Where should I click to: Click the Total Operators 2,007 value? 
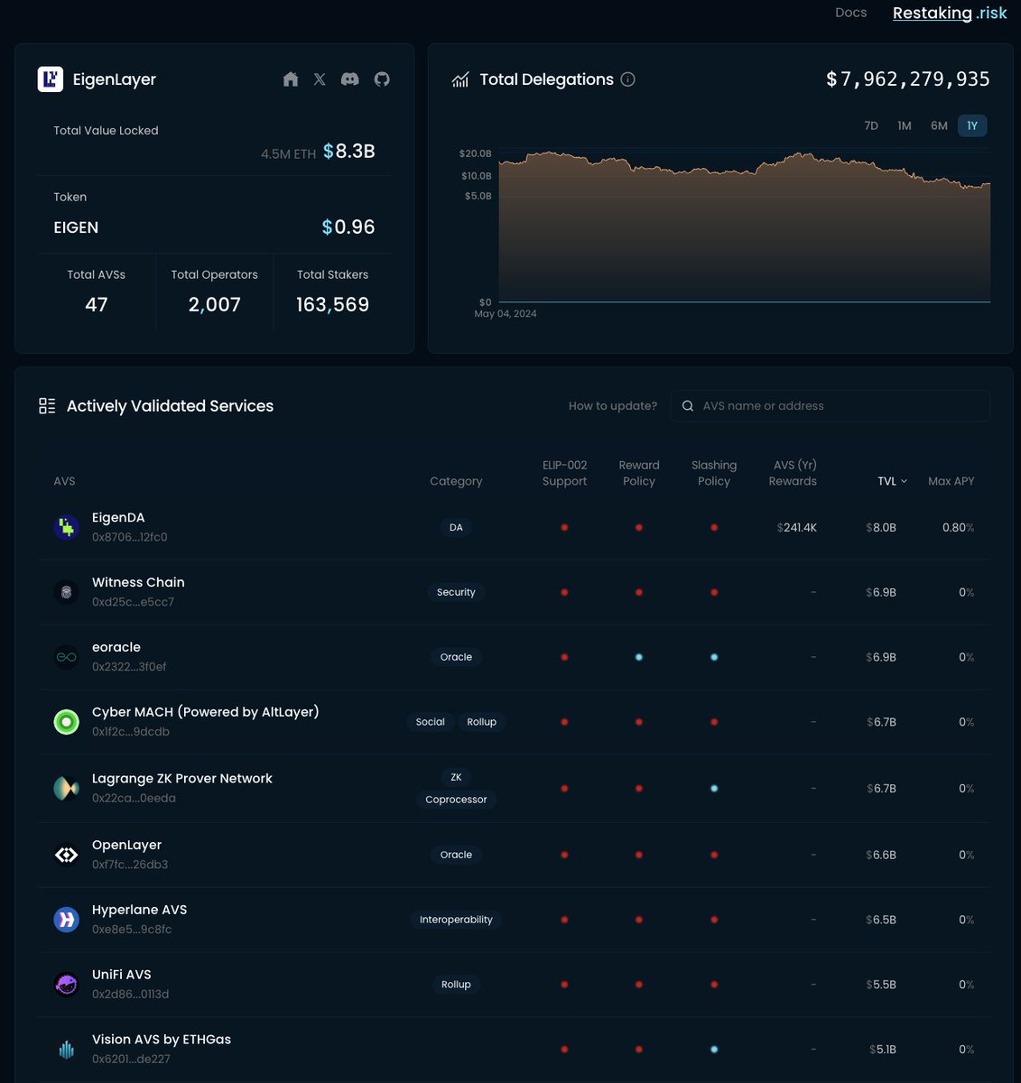(215, 305)
